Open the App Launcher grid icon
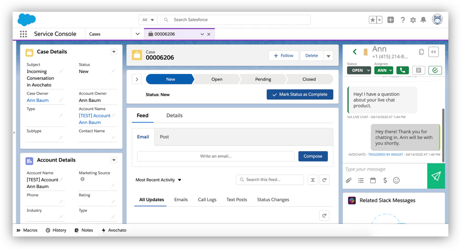 23,34
